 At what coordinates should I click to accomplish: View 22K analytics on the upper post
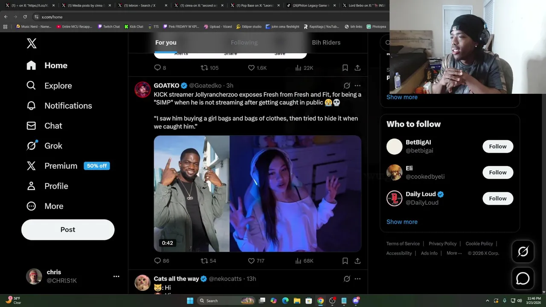point(304,67)
